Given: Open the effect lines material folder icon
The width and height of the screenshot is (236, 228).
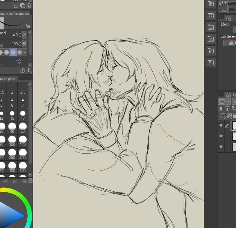Looking at the screenshot, I should (x=211, y=16).
